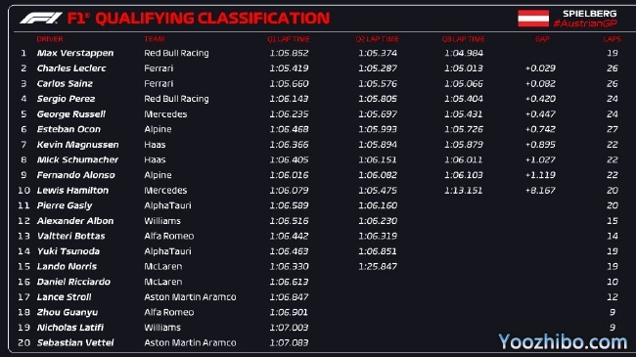
Task: Select the GAP column header
Action: pos(542,39)
